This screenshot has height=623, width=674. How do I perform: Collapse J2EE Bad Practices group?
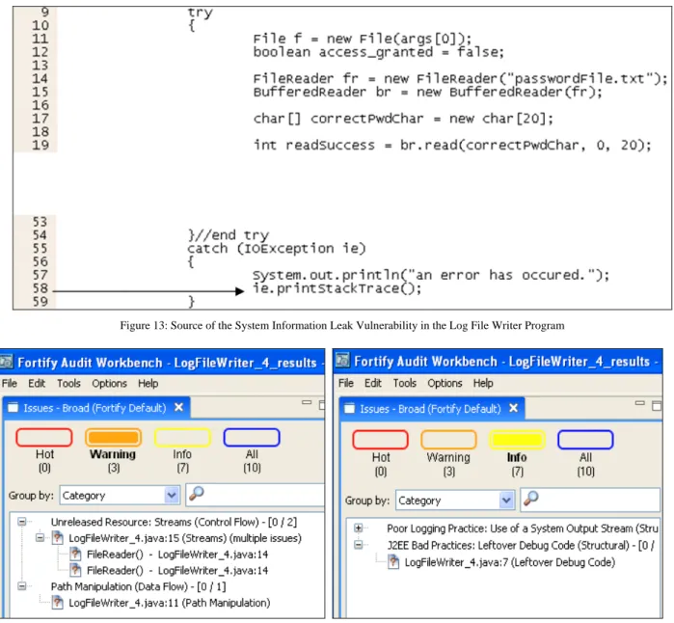coord(359,545)
